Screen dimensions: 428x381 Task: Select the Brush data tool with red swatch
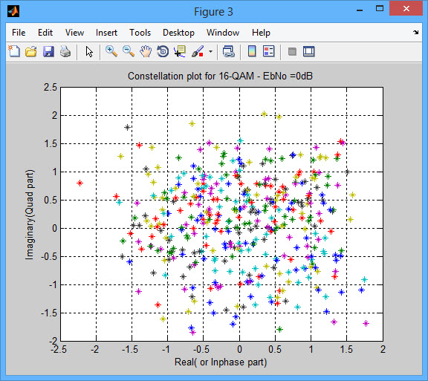coord(198,51)
